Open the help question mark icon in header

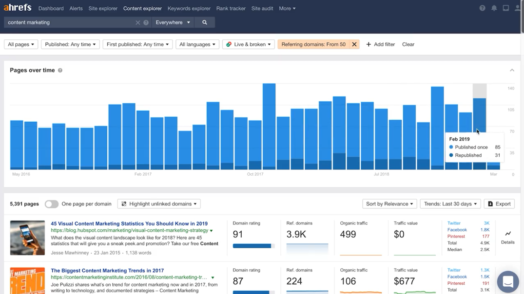point(482,8)
